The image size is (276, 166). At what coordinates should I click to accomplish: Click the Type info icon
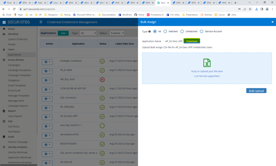pyautogui.click(x=149, y=32)
